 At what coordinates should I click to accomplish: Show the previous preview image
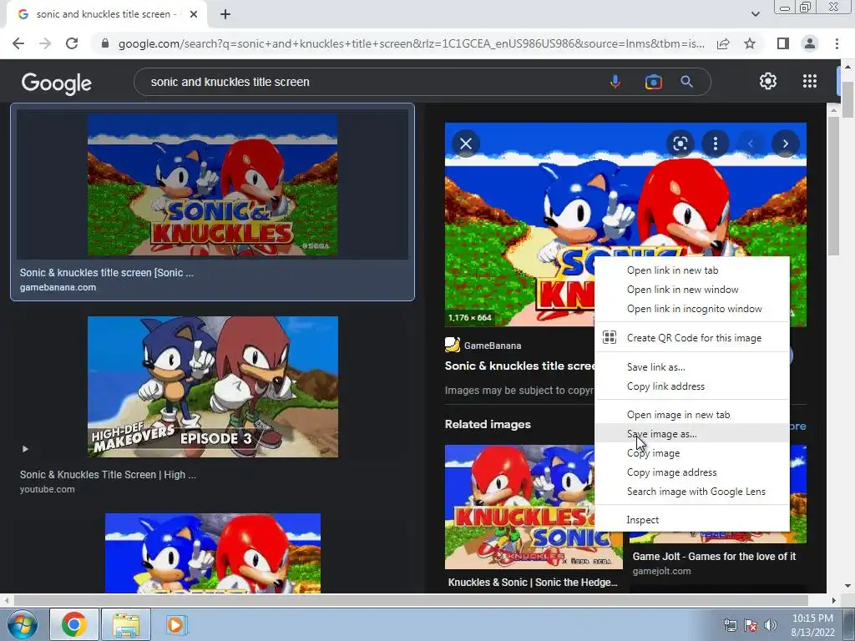pos(751,144)
